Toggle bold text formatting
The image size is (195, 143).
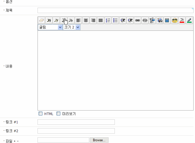coord(49,20)
